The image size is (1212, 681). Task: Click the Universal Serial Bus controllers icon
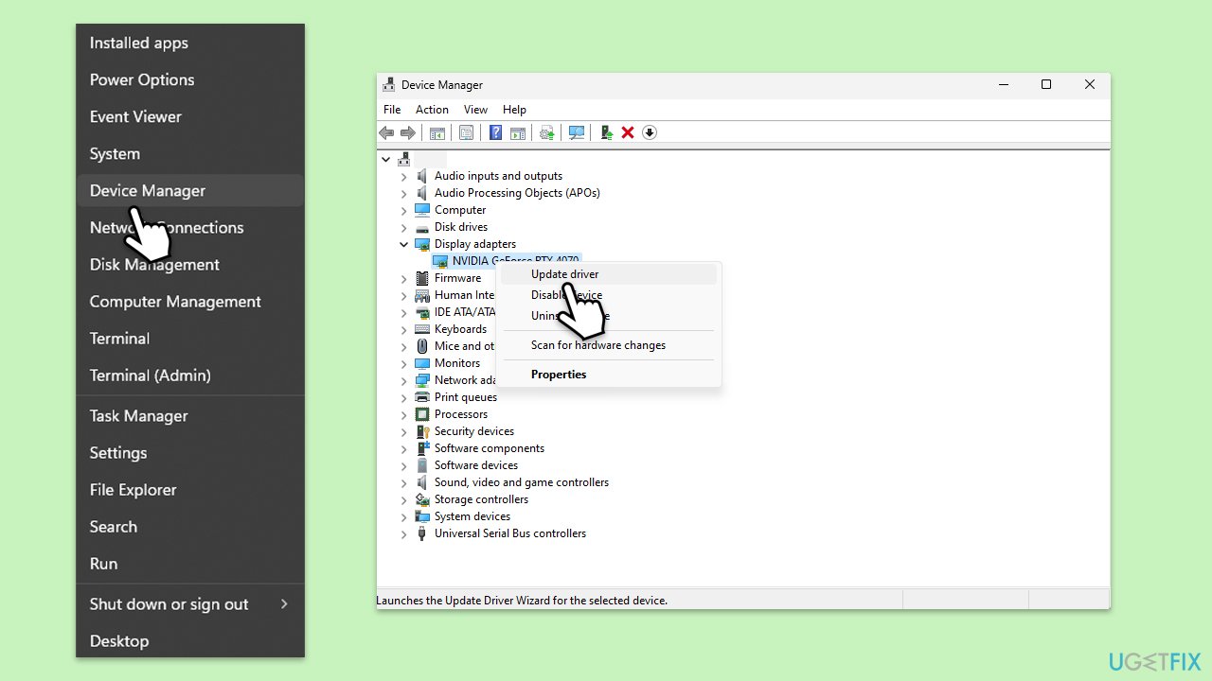click(422, 533)
